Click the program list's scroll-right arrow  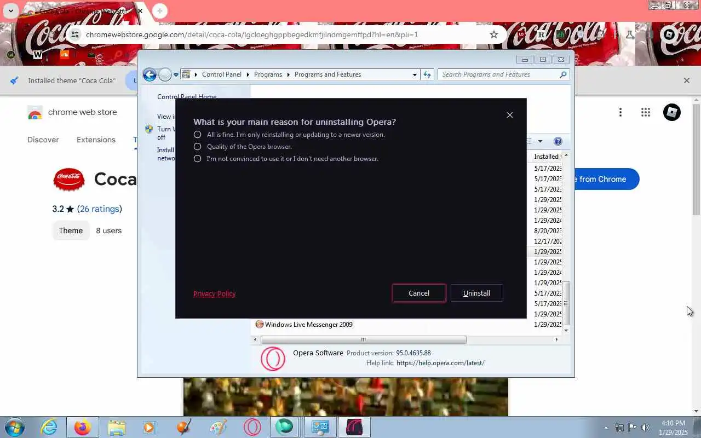coord(557,340)
